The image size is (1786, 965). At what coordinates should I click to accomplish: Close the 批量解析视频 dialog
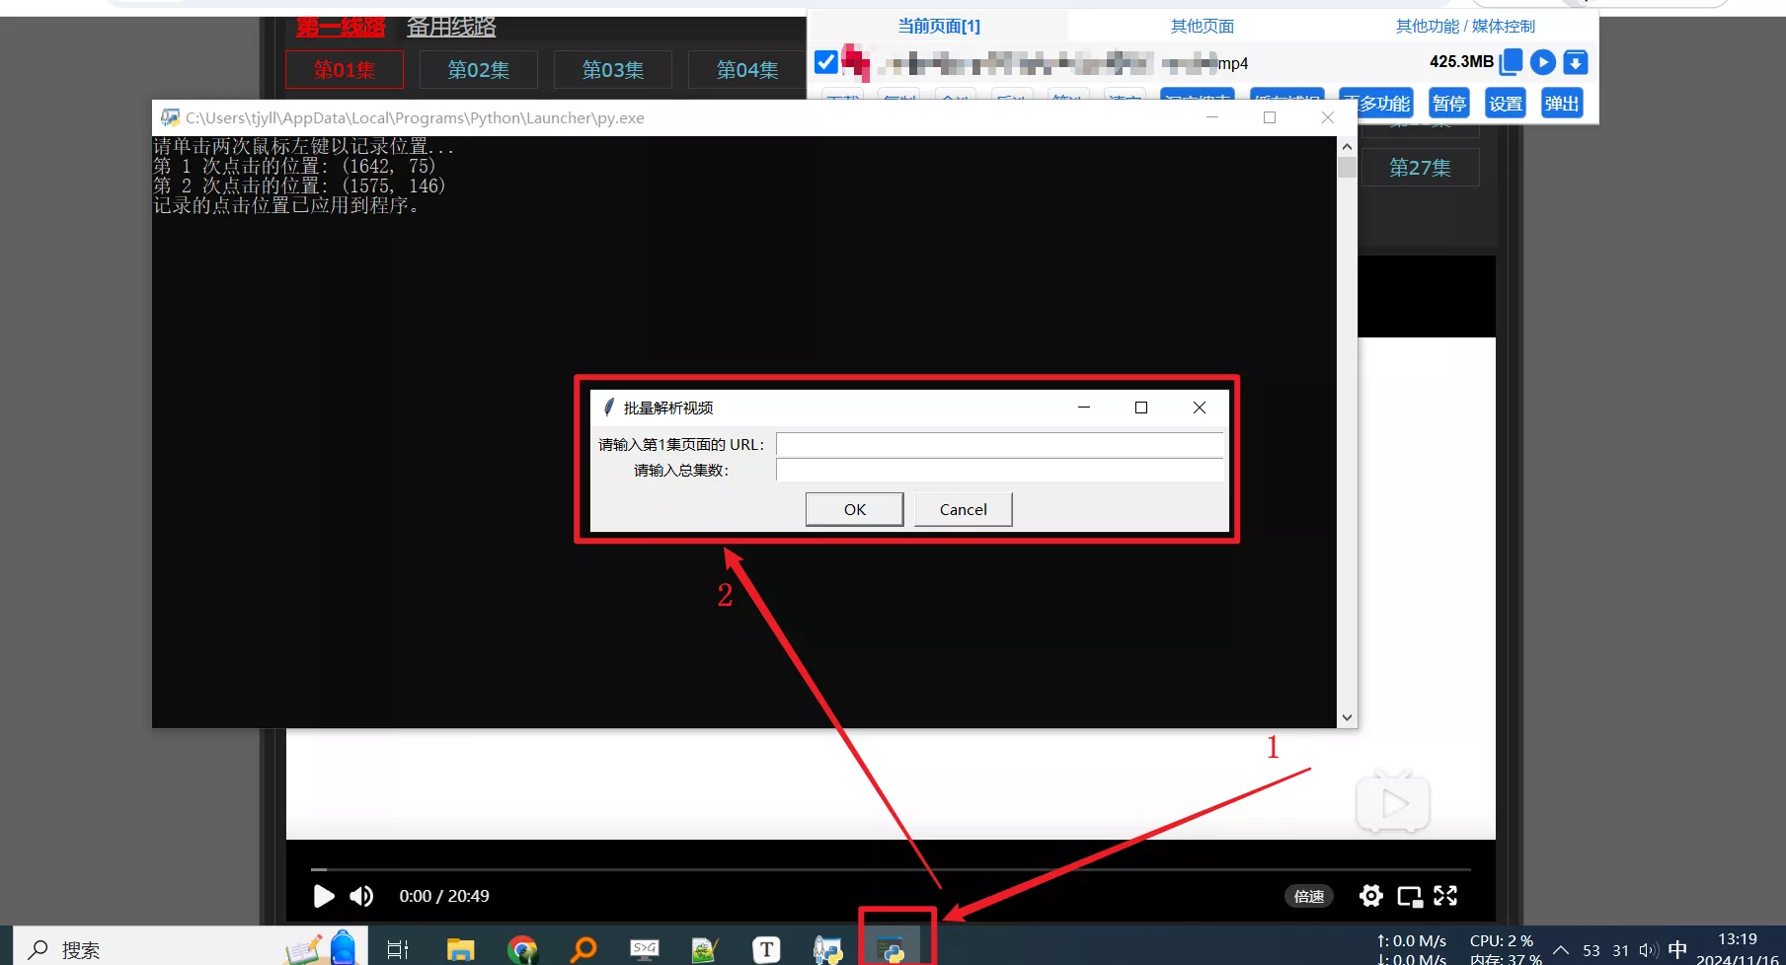click(x=1200, y=408)
